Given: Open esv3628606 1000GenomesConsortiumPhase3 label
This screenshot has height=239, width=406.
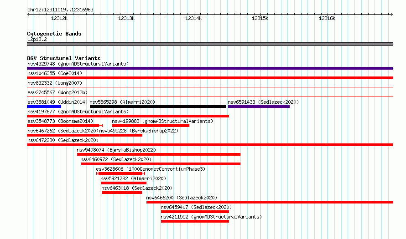Looking at the screenshot, I should tap(151, 169).
